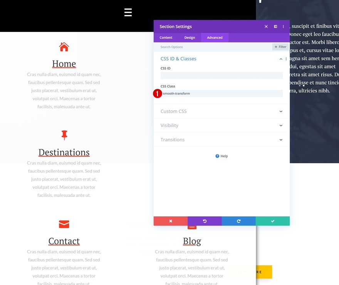339x285 pixels.
Task: Open CSS ID & Classes three-dot options
Action: click(286, 59)
